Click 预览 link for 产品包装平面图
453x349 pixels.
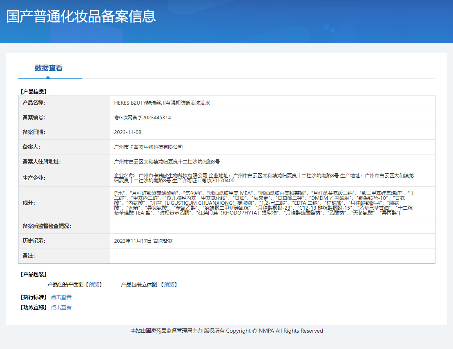pyautogui.click(x=94, y=284)
